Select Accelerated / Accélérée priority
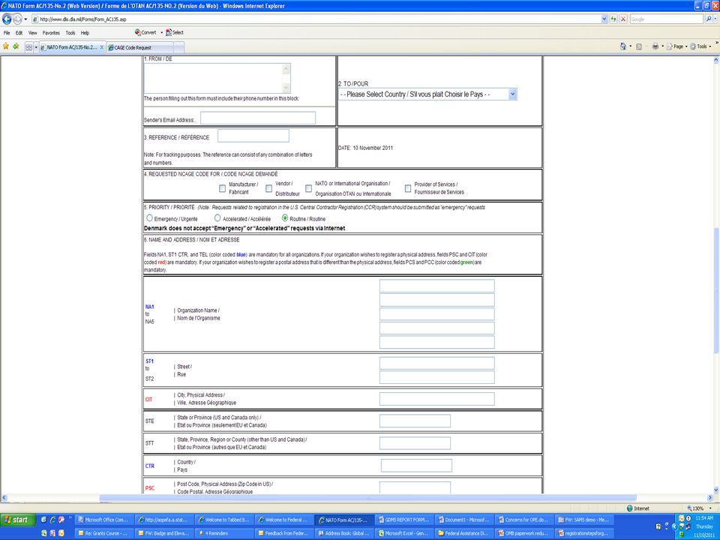720x540 pixels. point(217,218)
